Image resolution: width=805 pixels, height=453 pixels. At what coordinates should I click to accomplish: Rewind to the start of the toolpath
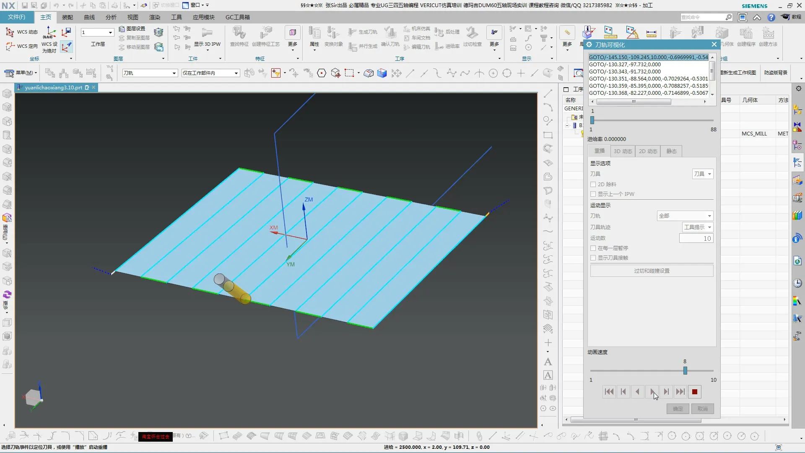tap(609, 392)
